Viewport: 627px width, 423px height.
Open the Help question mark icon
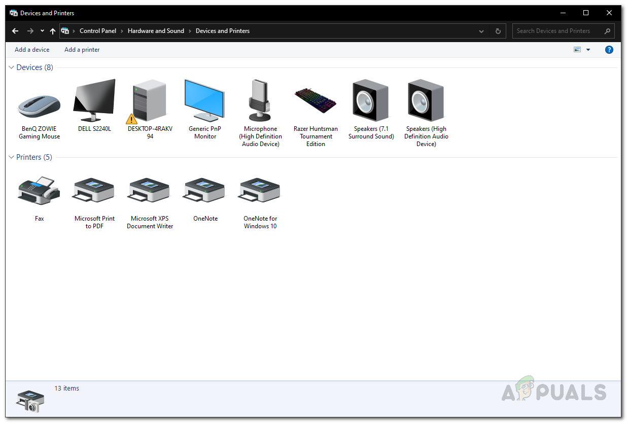[609, 50]
